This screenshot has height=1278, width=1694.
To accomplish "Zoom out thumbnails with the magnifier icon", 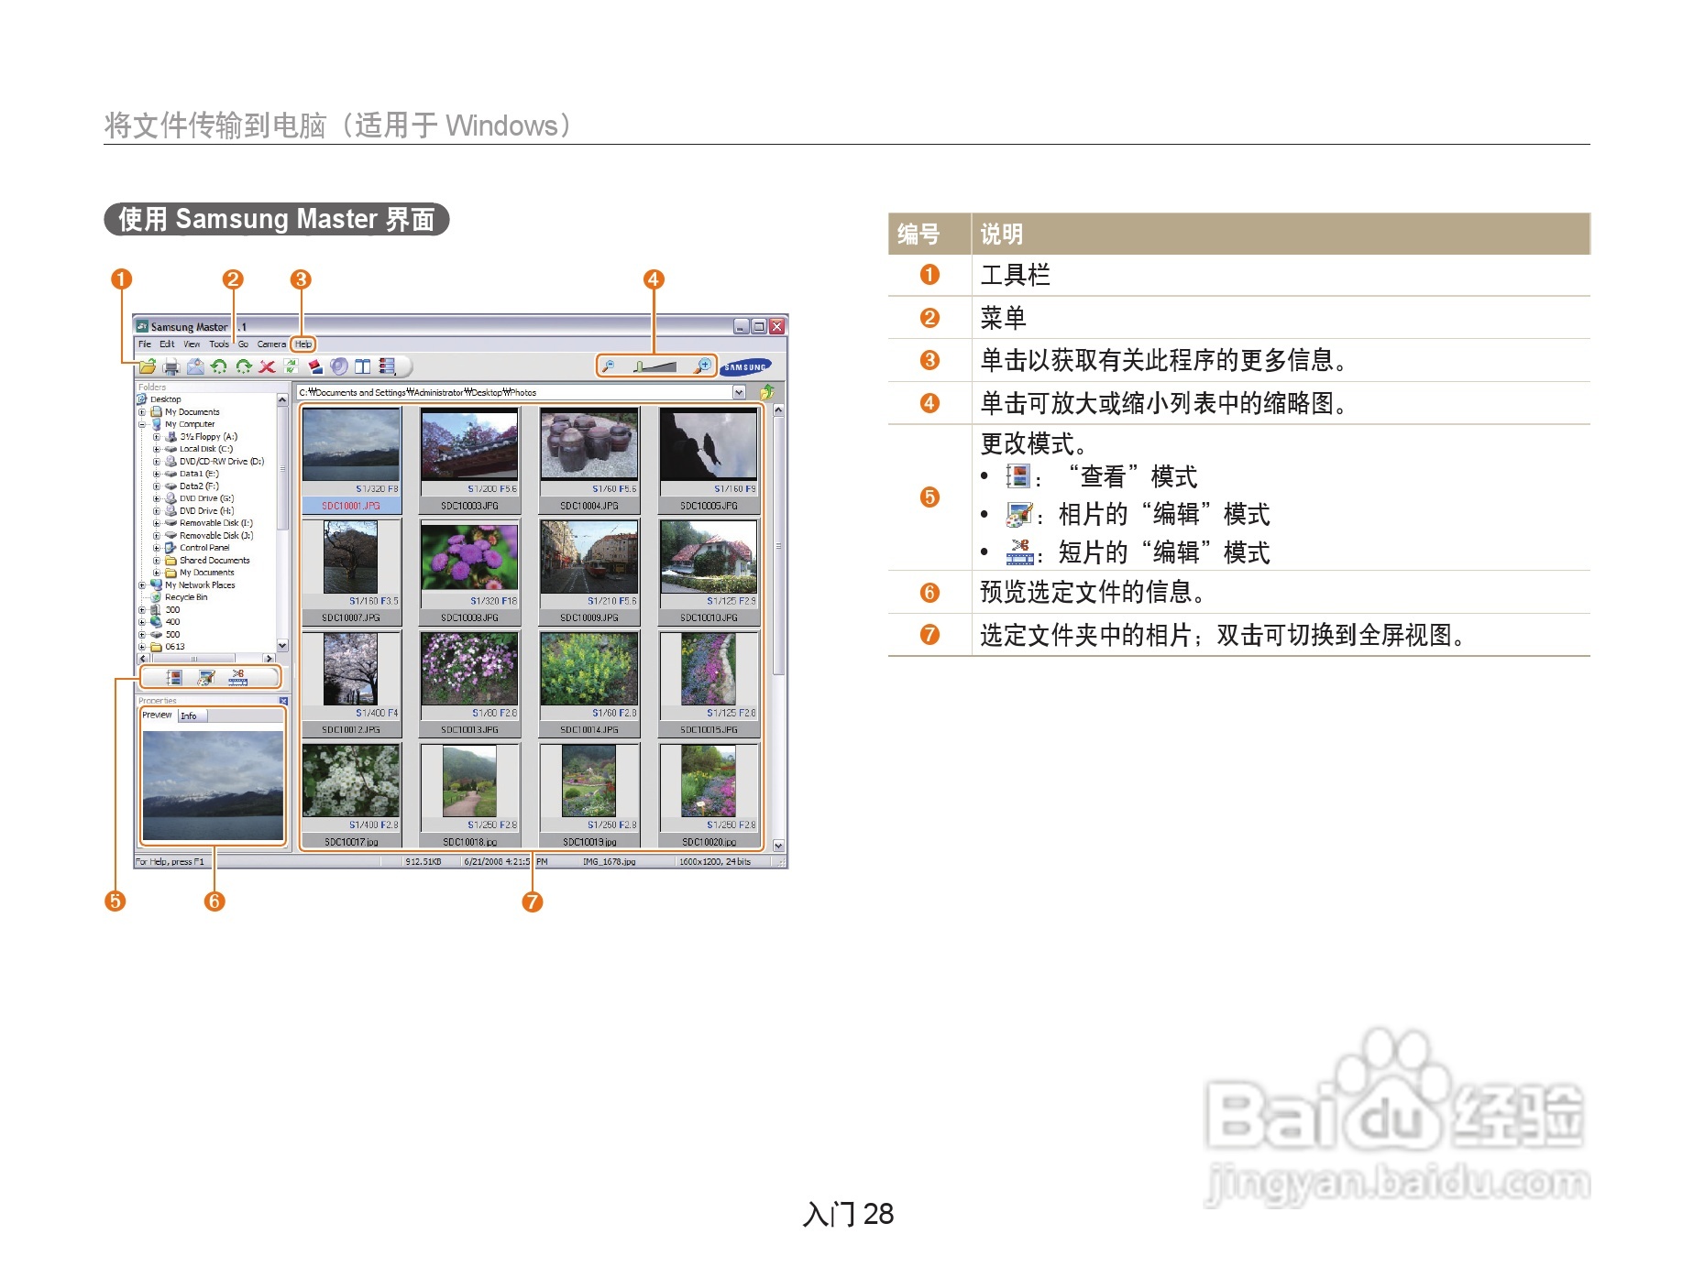I will [x=607, y=364].
